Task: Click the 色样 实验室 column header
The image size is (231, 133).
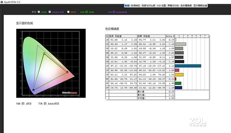Action: click(123, 36)
